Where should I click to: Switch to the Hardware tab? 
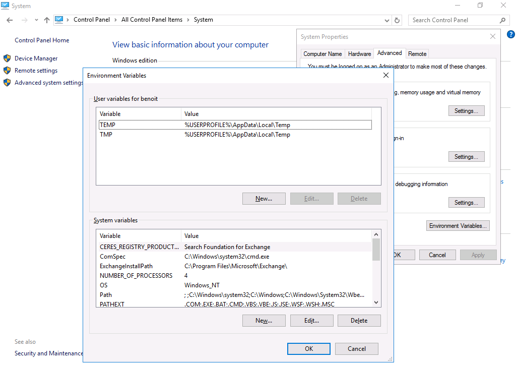click(x=359, y=54)
